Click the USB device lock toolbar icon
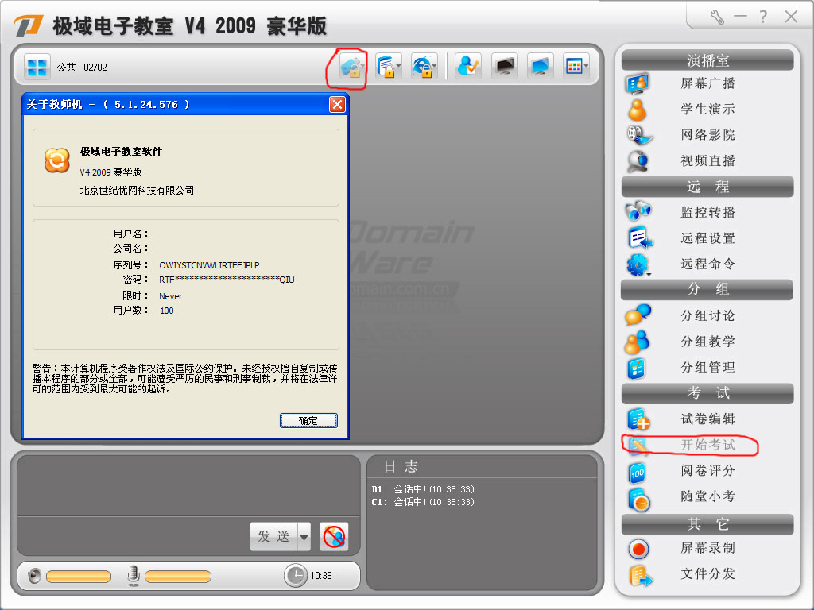The image size is (814, 610). pyautogui.click(x=351, y=67)
